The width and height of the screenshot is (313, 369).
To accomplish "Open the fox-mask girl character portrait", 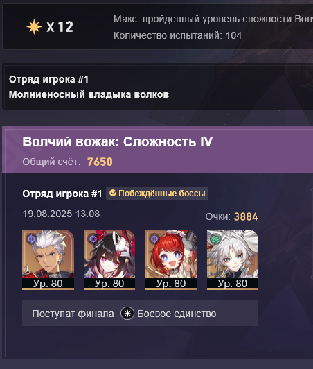I will coord(109,259).
